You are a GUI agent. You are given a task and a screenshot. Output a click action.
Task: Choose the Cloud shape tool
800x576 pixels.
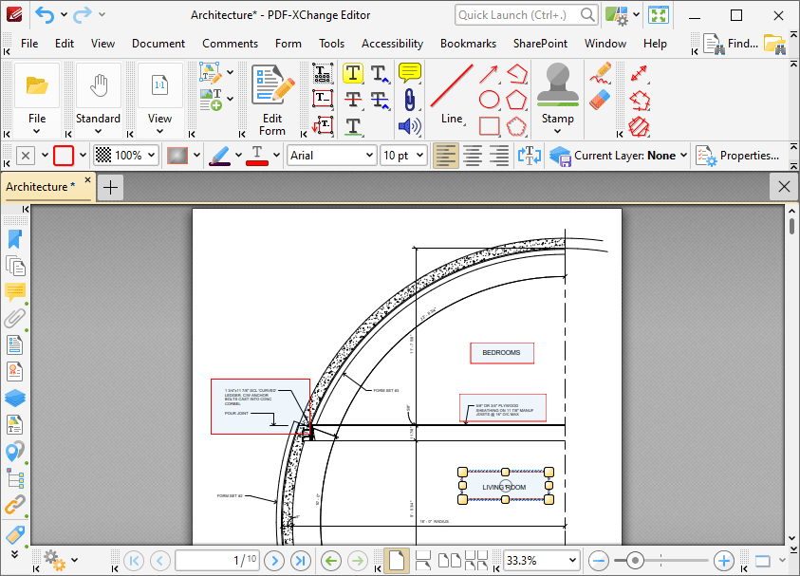coord(516,126)
